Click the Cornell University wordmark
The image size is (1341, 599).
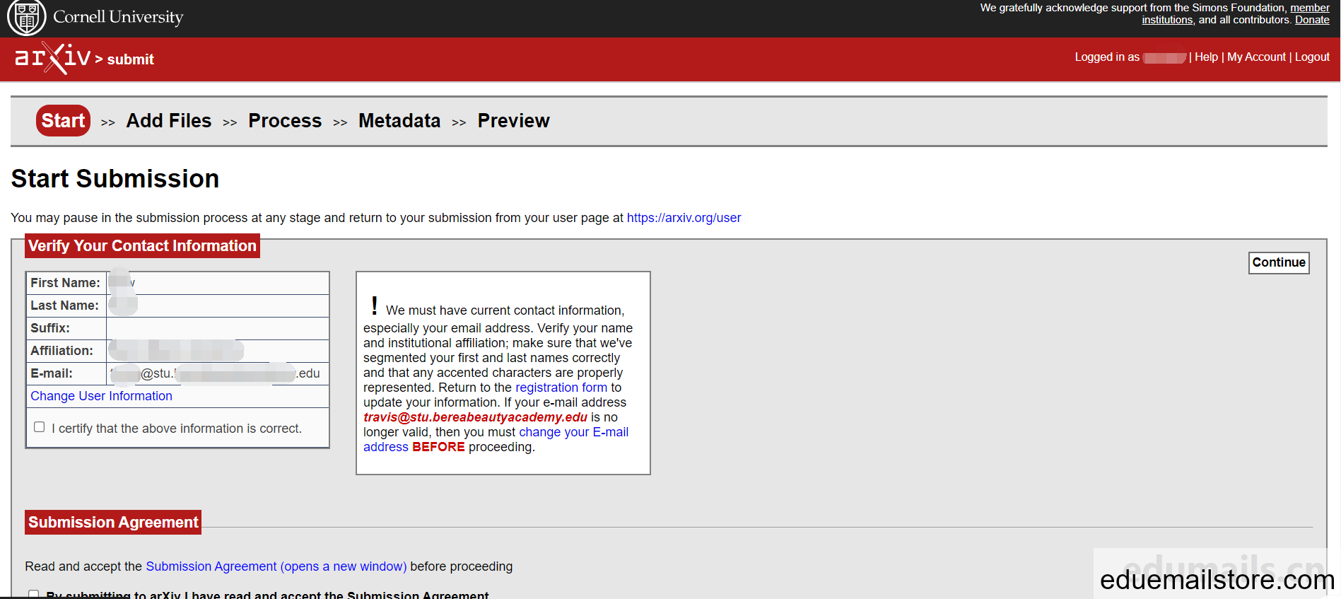[118, 17]
